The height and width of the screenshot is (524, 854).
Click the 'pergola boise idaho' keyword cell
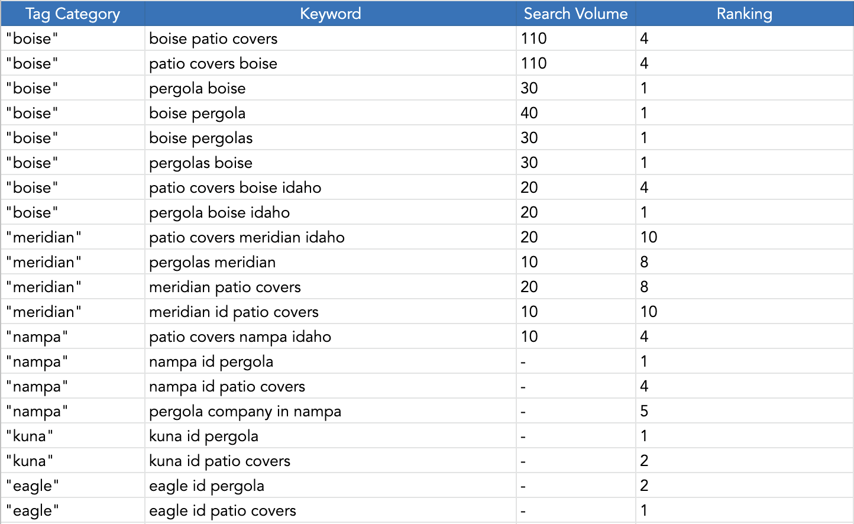[x=331, y=212]
